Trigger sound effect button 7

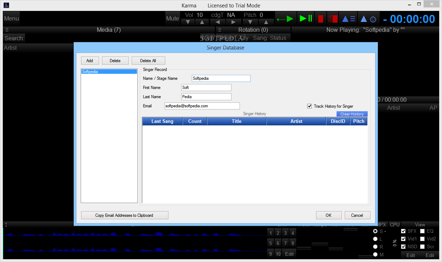tap(285, 243)
